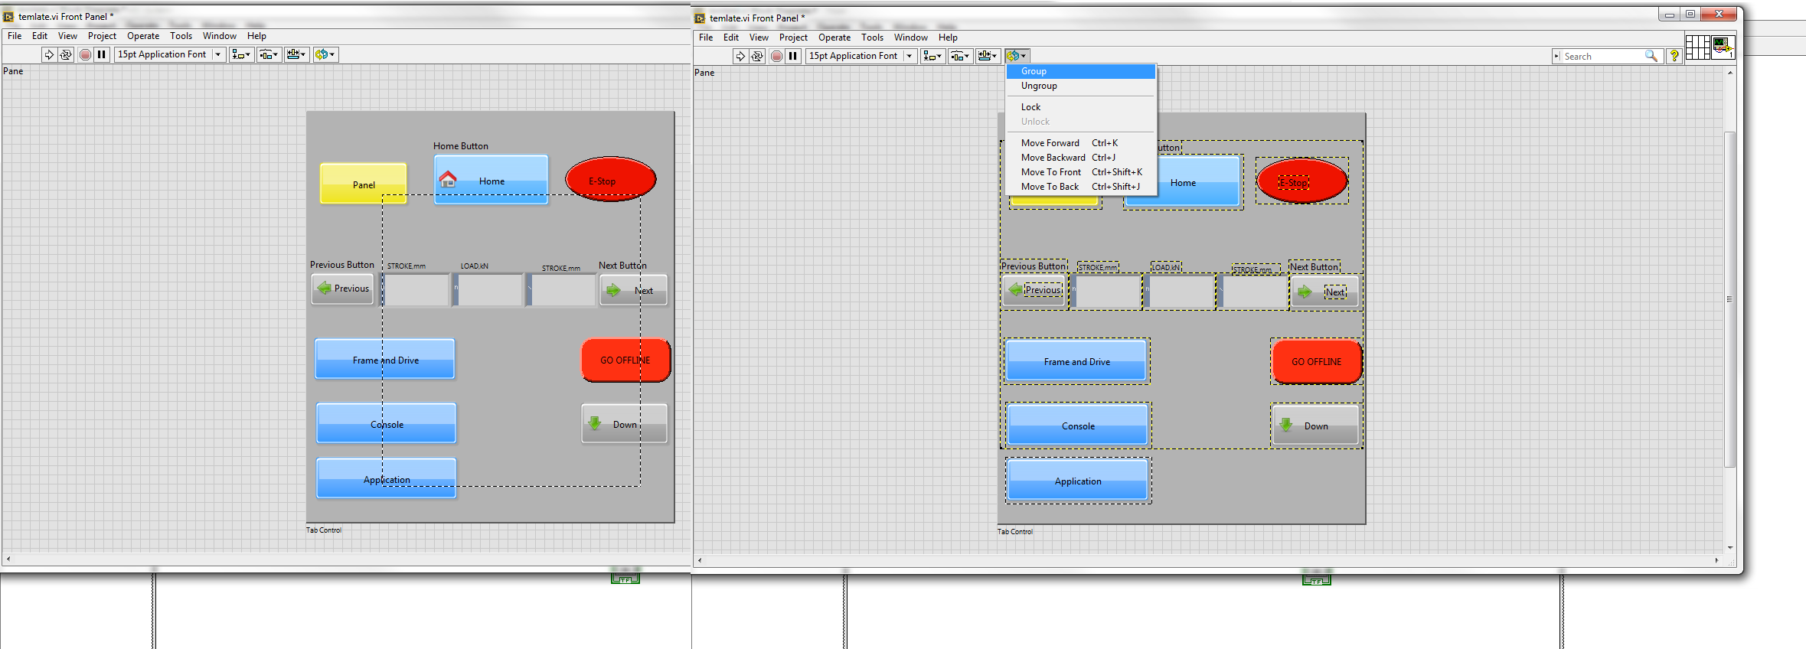Click Frame and Drive button in left window
The width and height of the screenshot is (1806, 649).
[385, 359]
